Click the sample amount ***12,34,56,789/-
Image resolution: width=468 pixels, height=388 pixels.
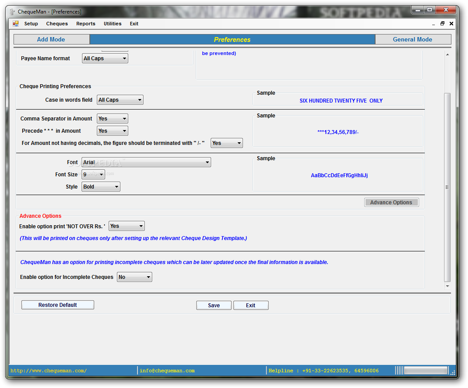[x=338, y=132]
